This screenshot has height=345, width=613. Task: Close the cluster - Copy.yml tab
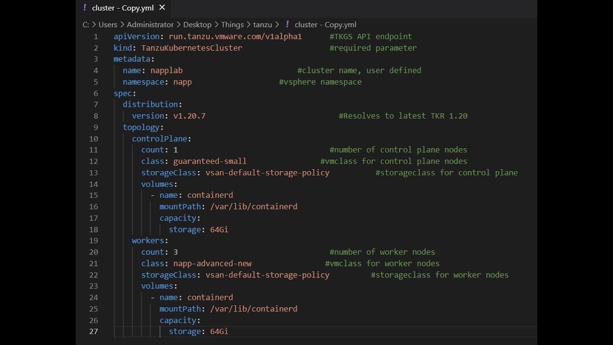point(162,7)
